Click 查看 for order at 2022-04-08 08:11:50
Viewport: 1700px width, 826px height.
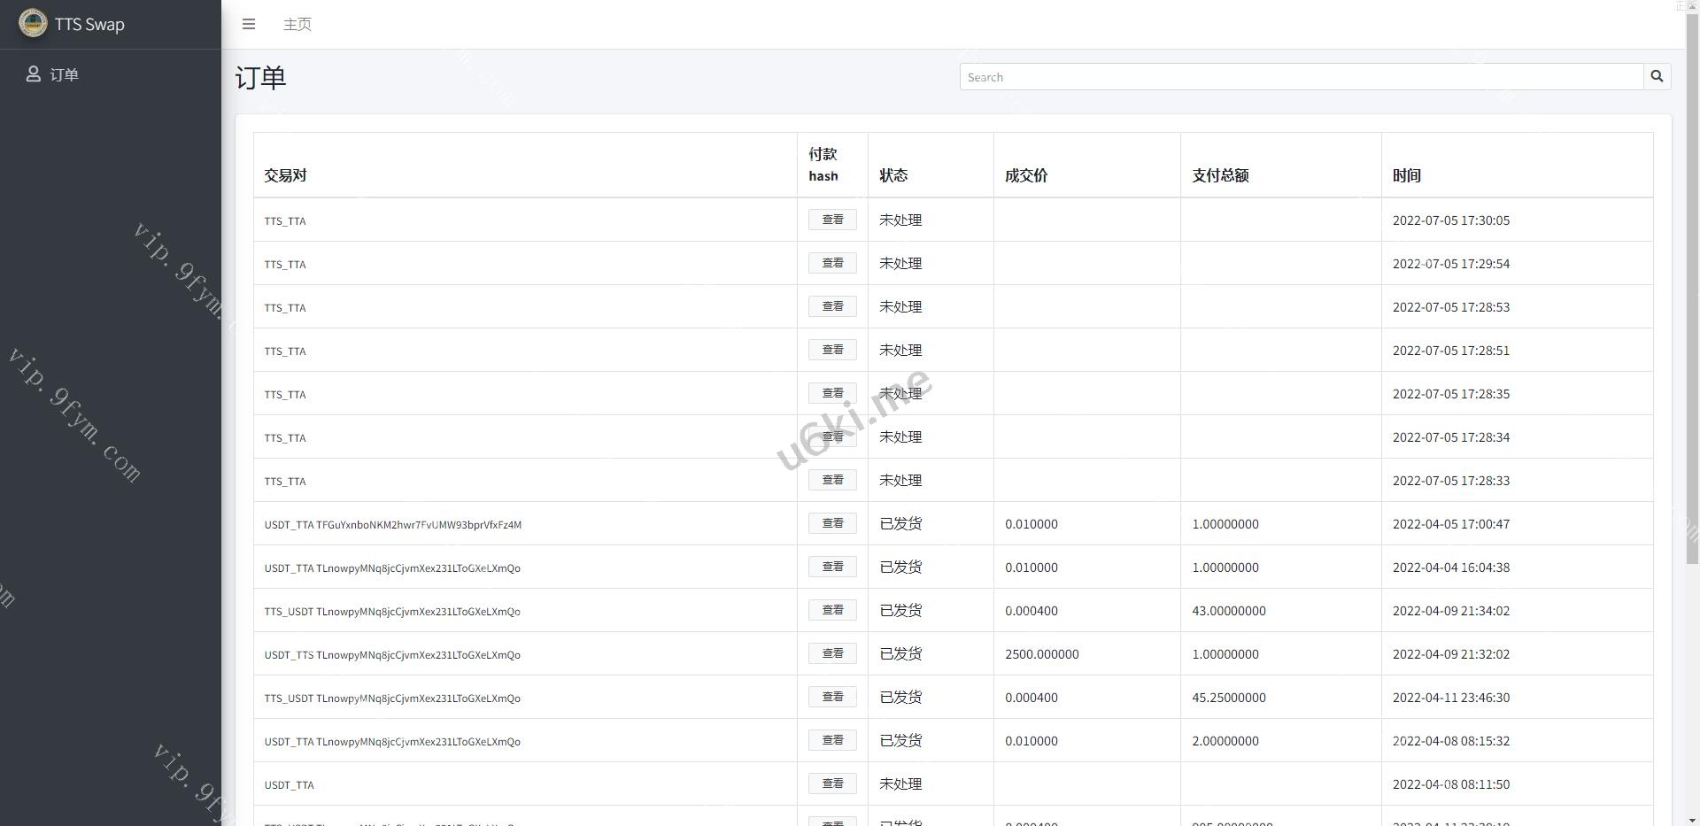coord(831,784)
